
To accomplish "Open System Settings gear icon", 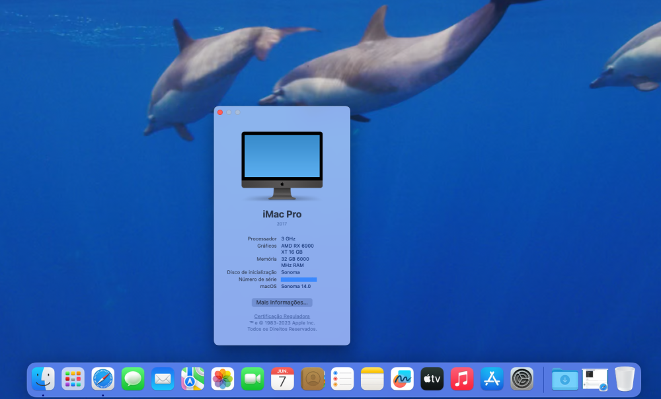I will (x=522, y=379).
